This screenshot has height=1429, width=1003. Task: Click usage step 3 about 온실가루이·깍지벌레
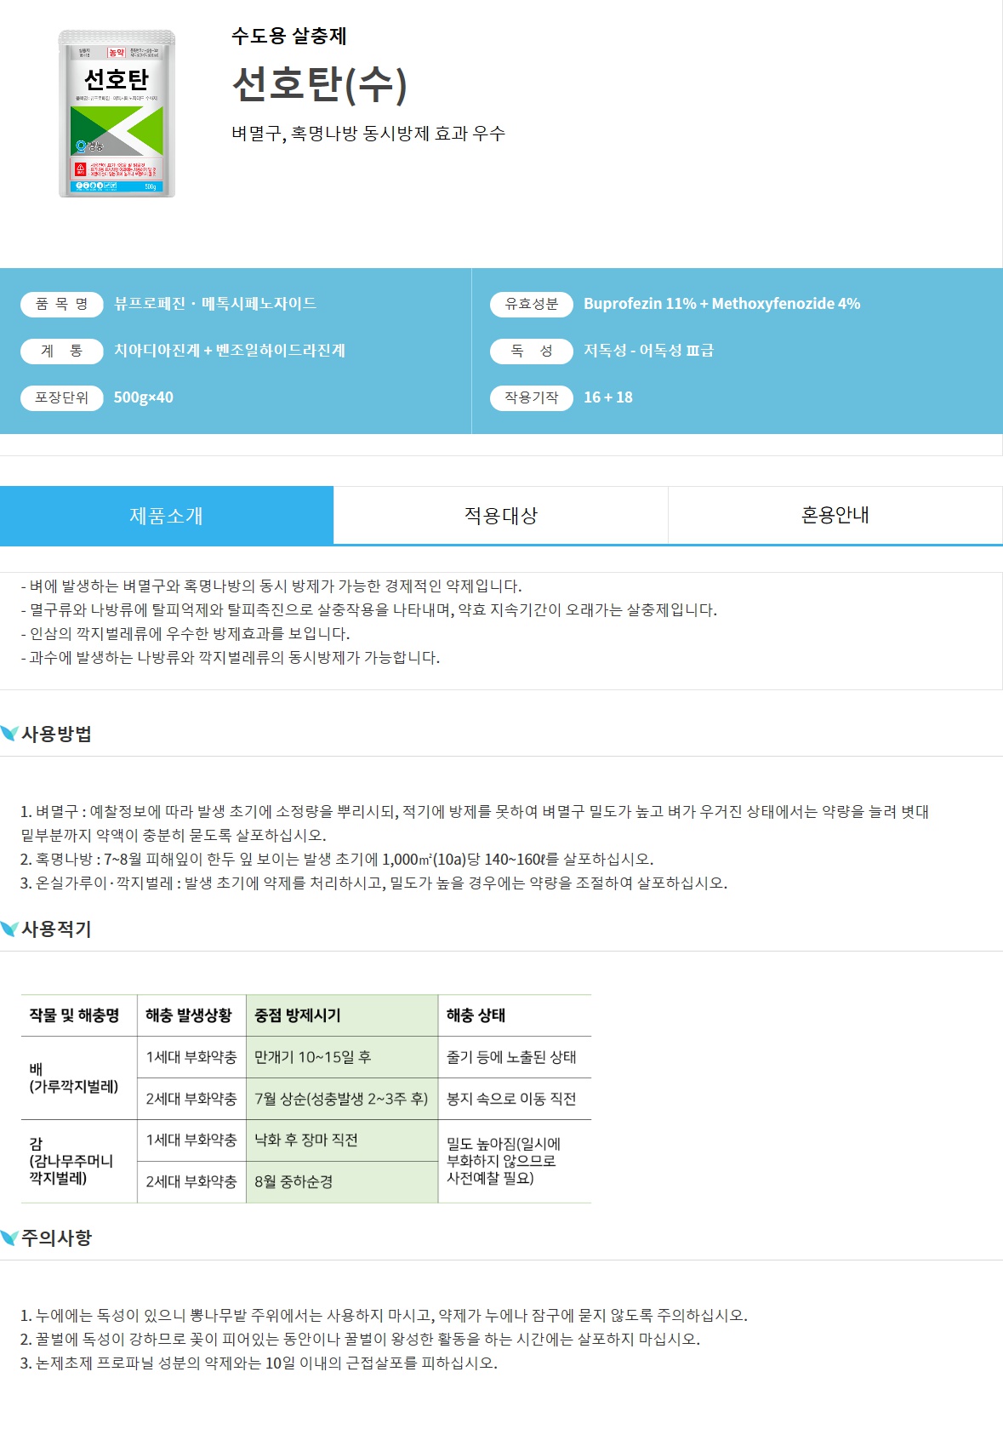click(374, 883)
